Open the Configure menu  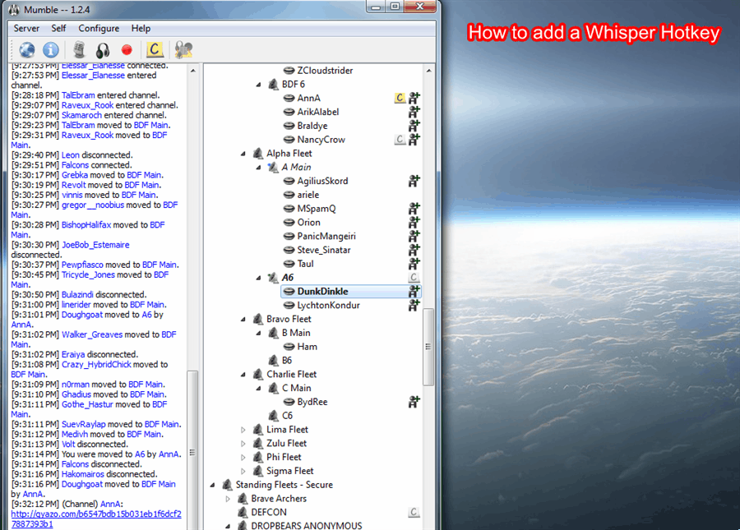tap(99, 28)
